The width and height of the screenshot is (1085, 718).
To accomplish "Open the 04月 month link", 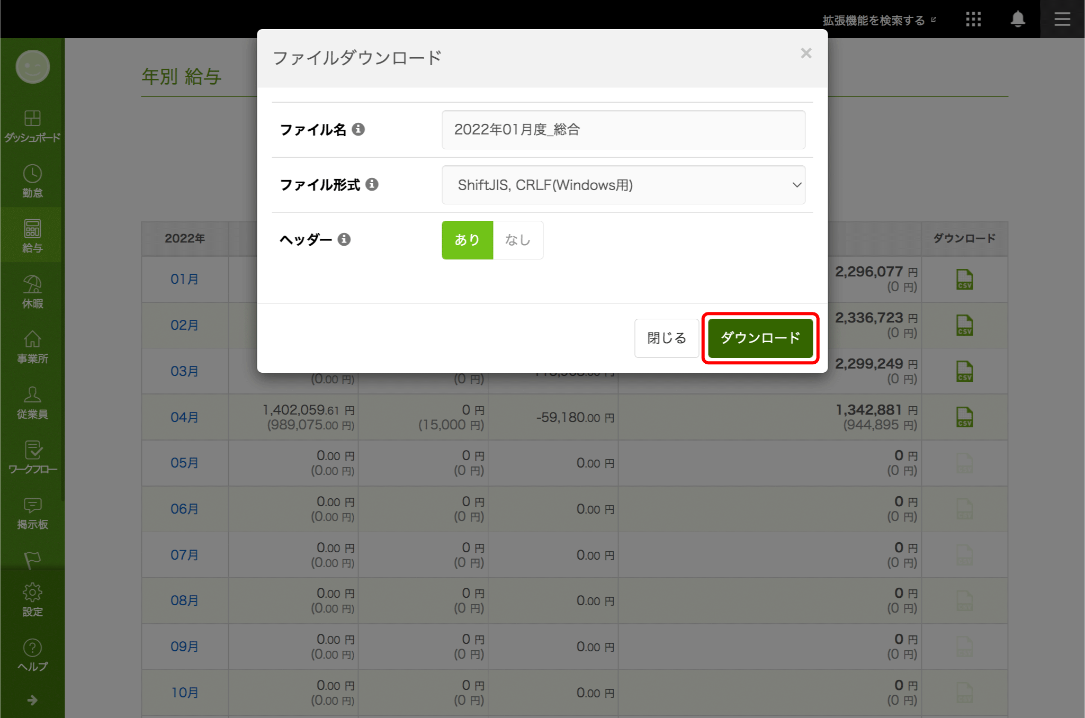I will click(184, 417).
